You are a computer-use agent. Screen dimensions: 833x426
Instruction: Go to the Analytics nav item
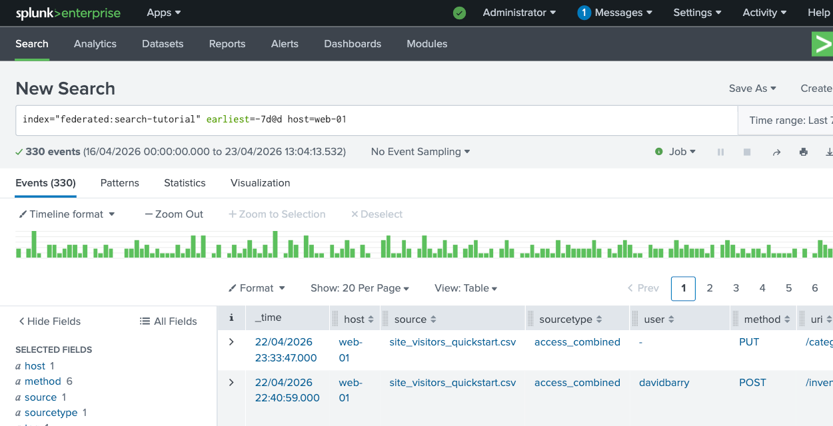(95, 44)
